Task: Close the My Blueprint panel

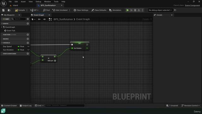Action: (19, 15)
